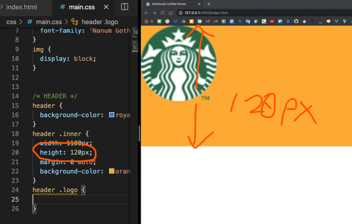Click line number 25 in the gutter
Image resolution: width=352 pixels, height=224 pixels.
click(x=15, y=199)
